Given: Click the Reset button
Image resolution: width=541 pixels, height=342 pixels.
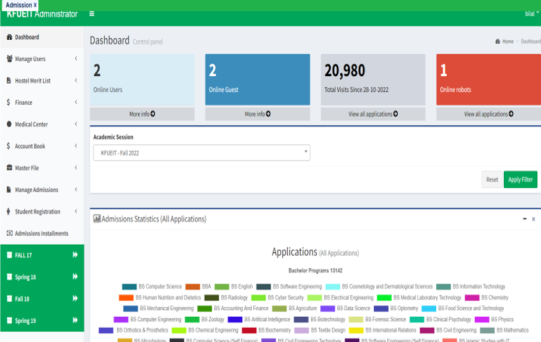Looking at the screenshot, I should [492, 180].
